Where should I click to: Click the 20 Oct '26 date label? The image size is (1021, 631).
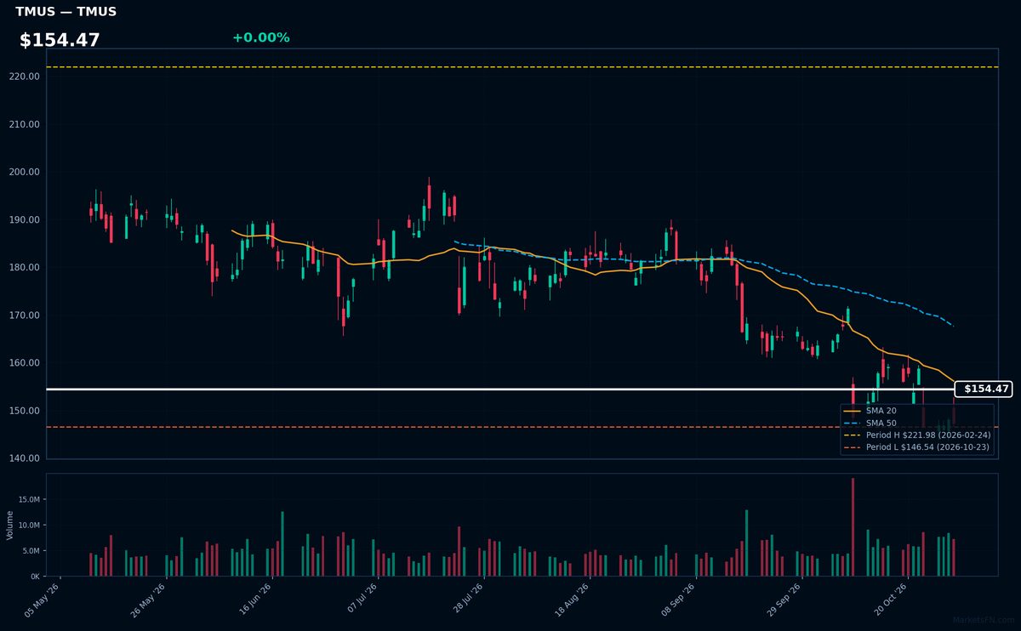[891, 600]
